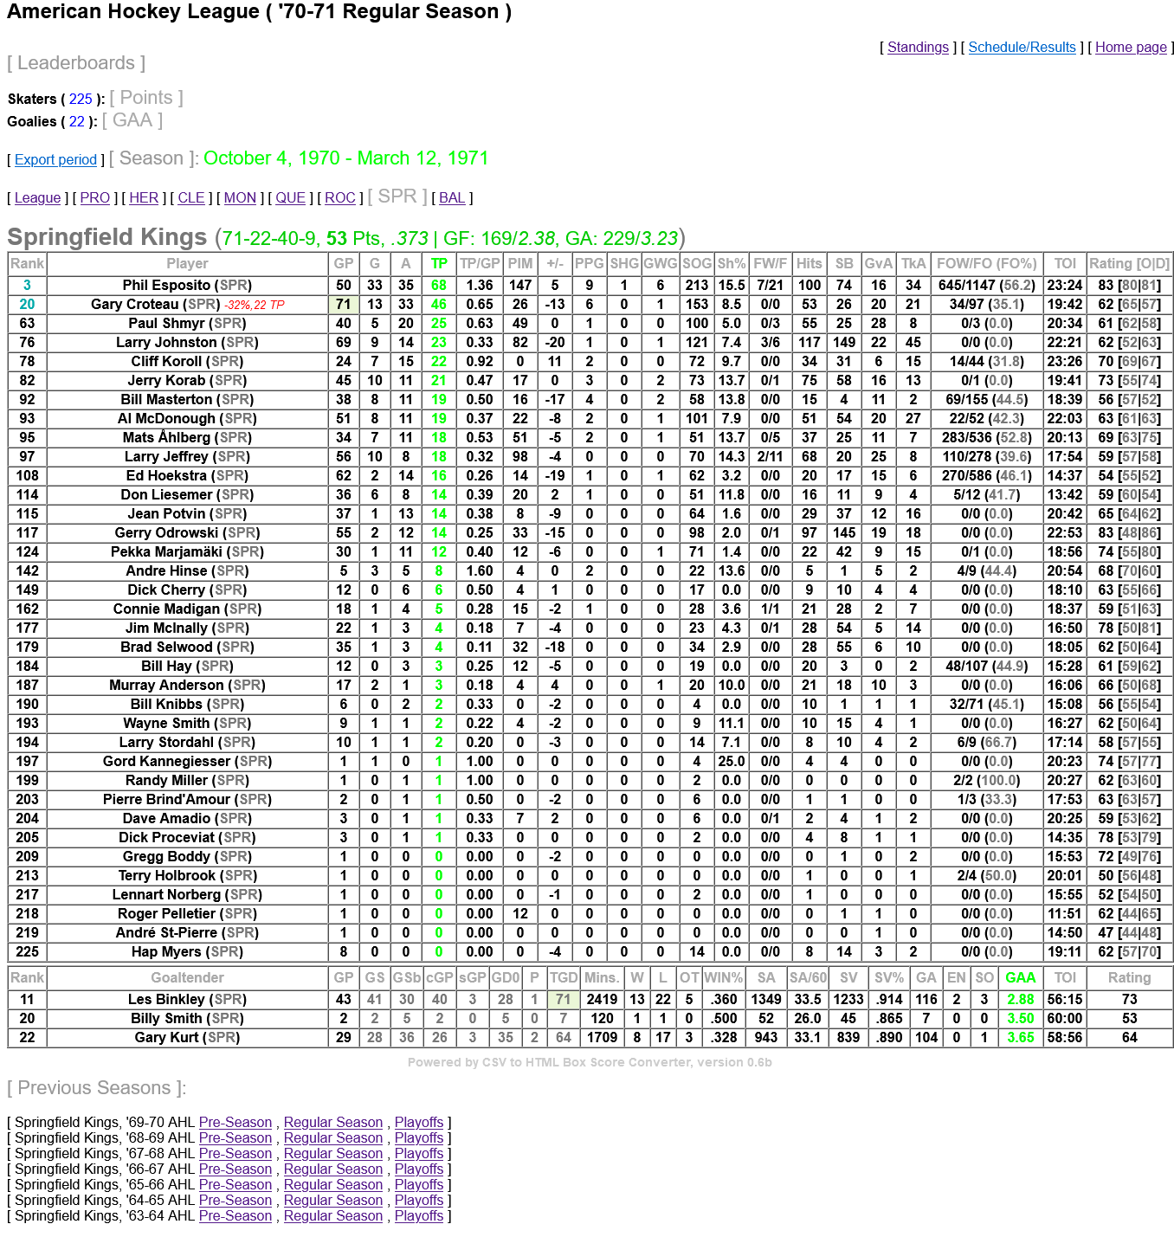Select the League team filter link
This screenshot has width=1174, height=1237.
click(x=38, y=198)
